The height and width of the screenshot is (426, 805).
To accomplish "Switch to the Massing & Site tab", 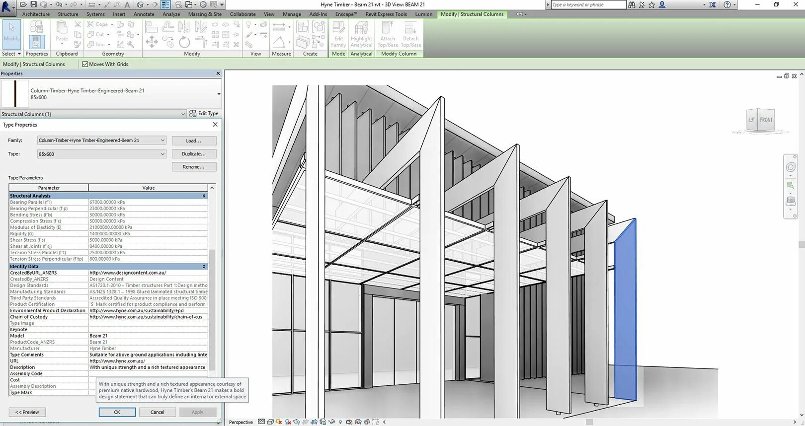I will [205, 14].
